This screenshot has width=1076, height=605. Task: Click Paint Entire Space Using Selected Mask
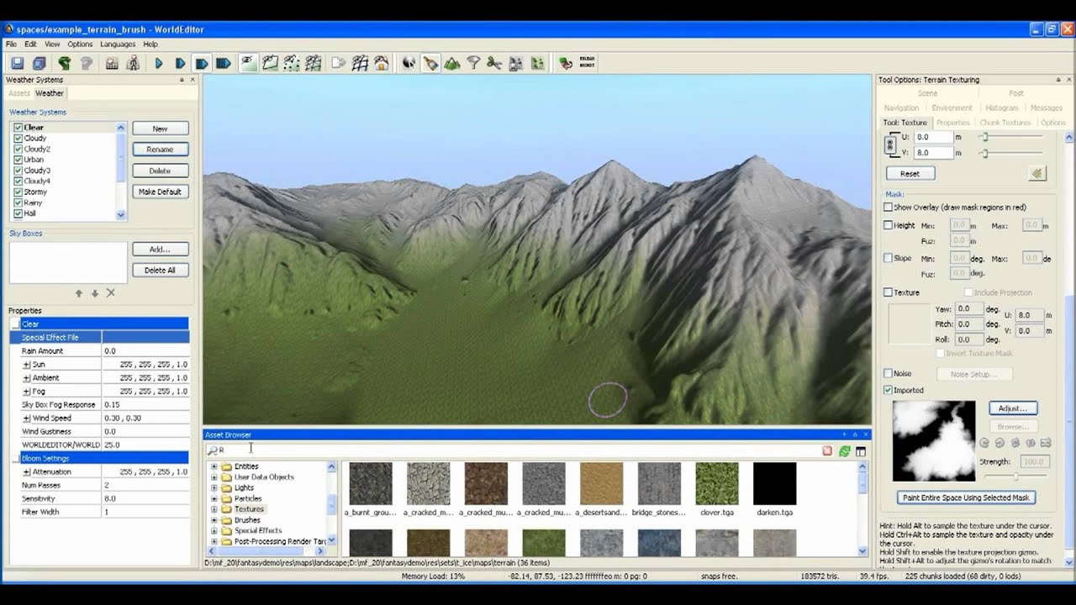[x=966, y=497]
